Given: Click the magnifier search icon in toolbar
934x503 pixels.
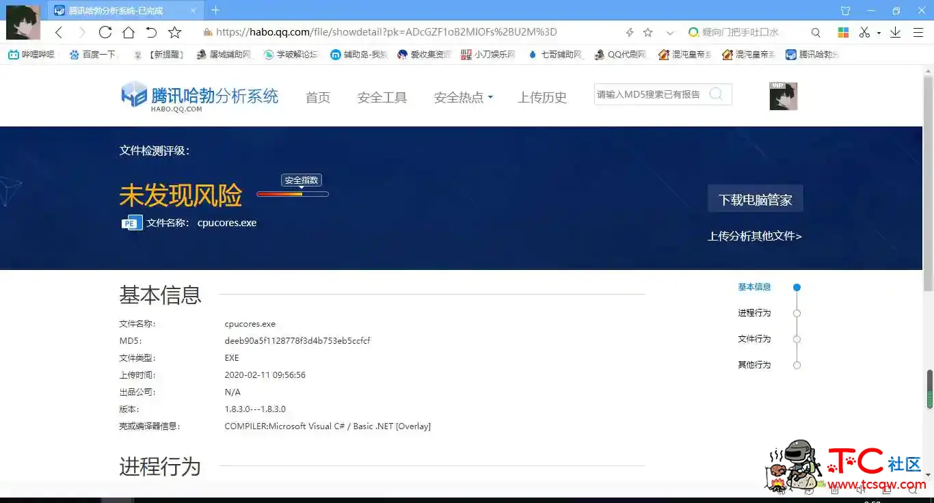Looking at the screenshot, I should tap(816, 32).
